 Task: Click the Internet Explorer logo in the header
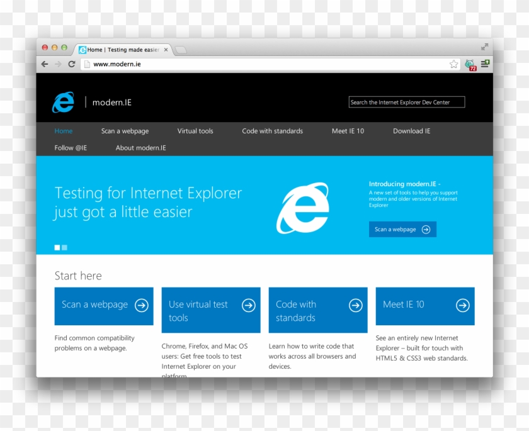pos(62,101)
